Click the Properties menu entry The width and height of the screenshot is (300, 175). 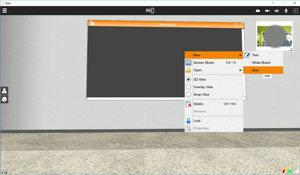pos(214,128)
